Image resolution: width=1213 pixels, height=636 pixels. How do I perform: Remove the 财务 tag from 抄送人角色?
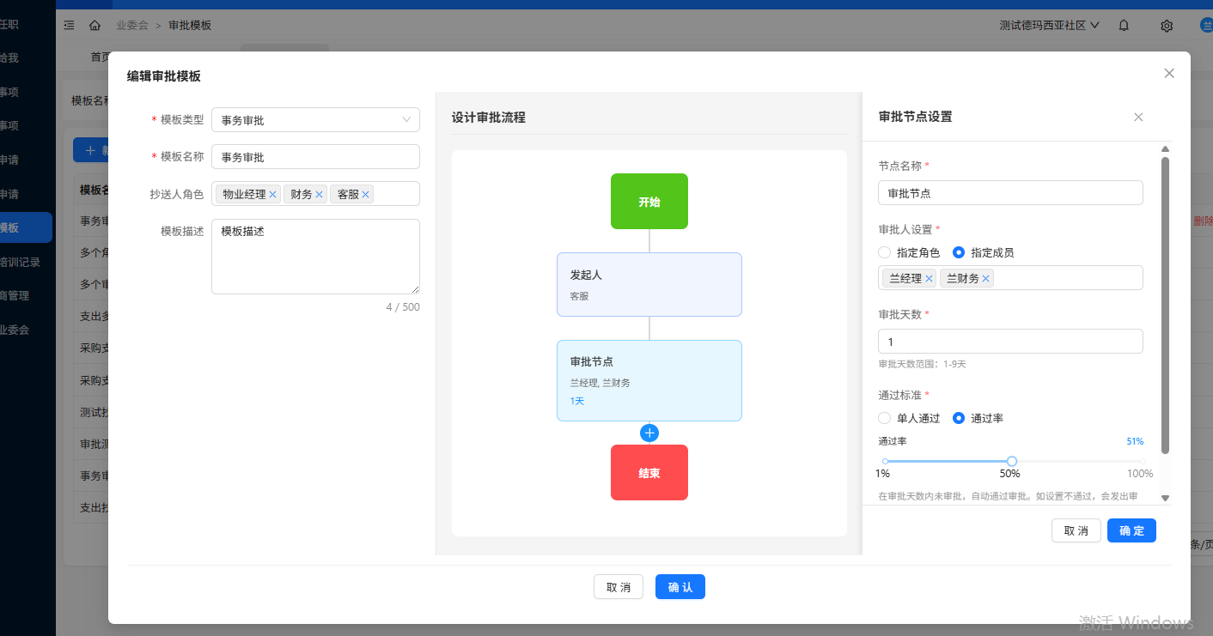click(320, 195)
